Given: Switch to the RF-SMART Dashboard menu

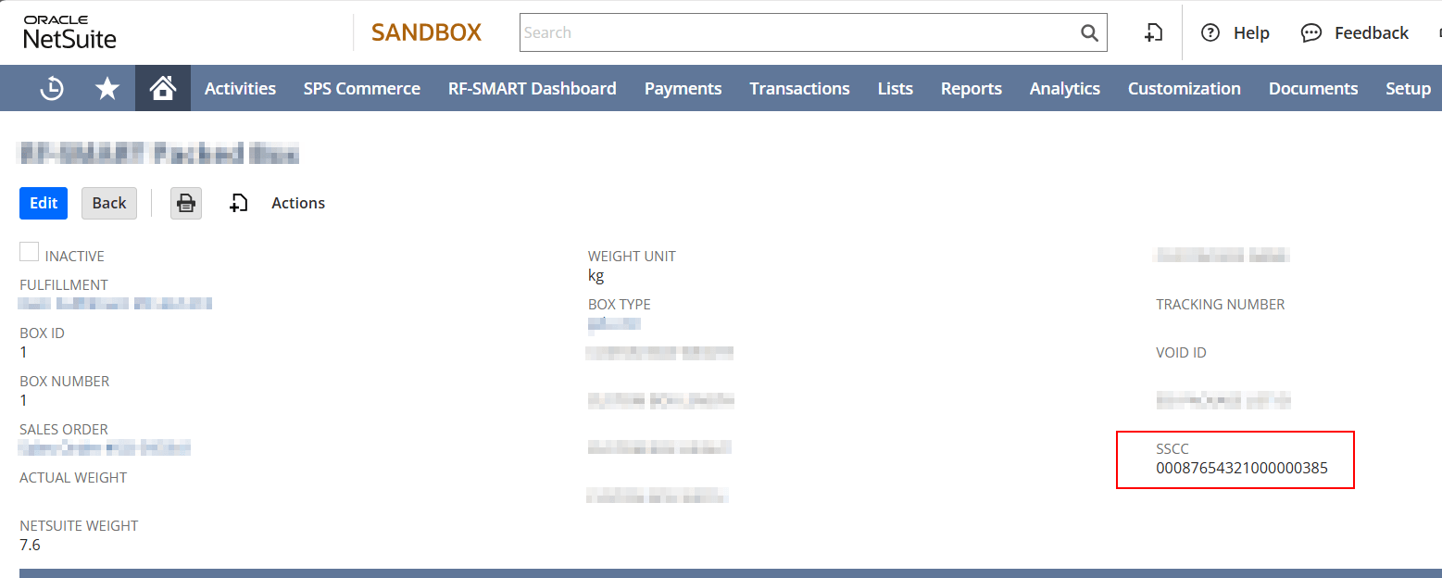Looking at the screenshot, I should [532, 87].
